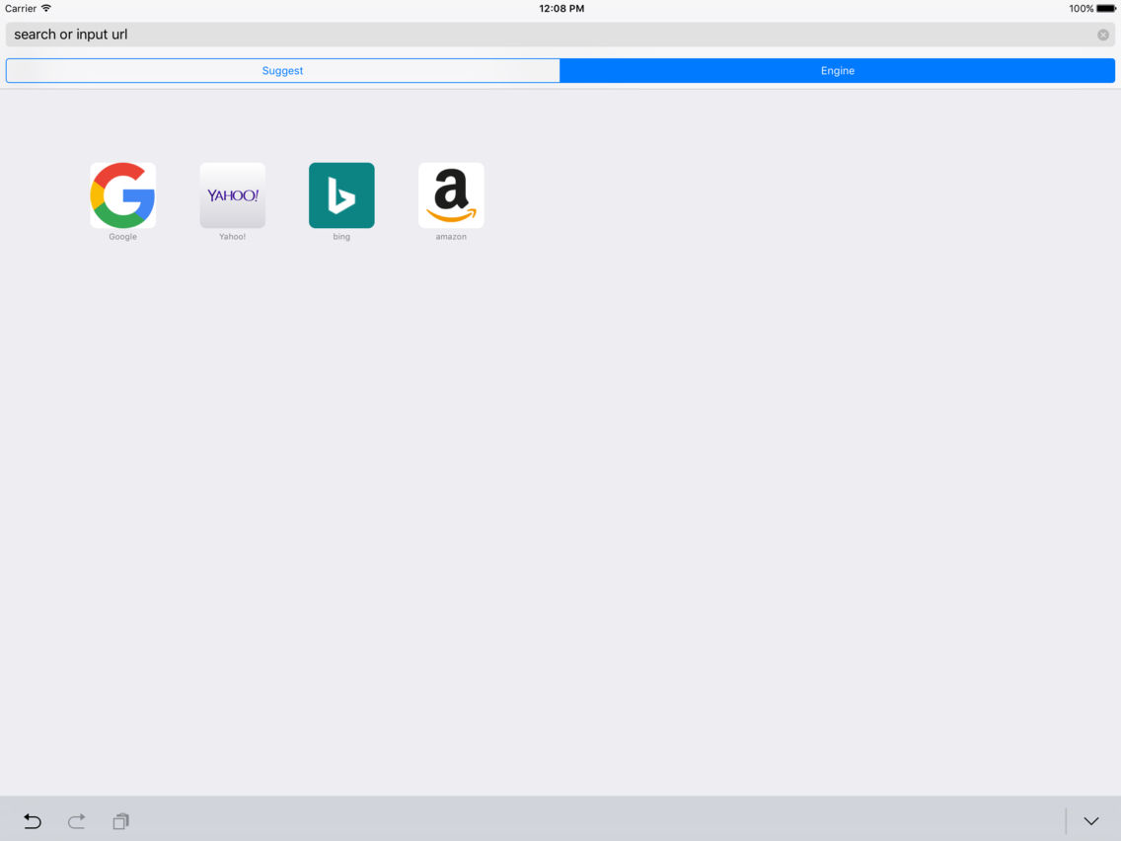Tap the Yahoo! label under its icon
The width and height of the screenshot is (1121, 841).
coord(232,237)
